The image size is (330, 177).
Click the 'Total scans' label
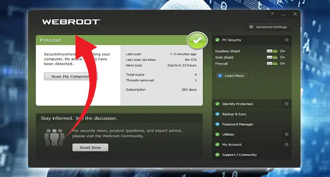(135, 75)
